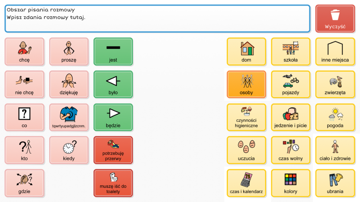Choose the 'kto' question tile

[24, 150]
